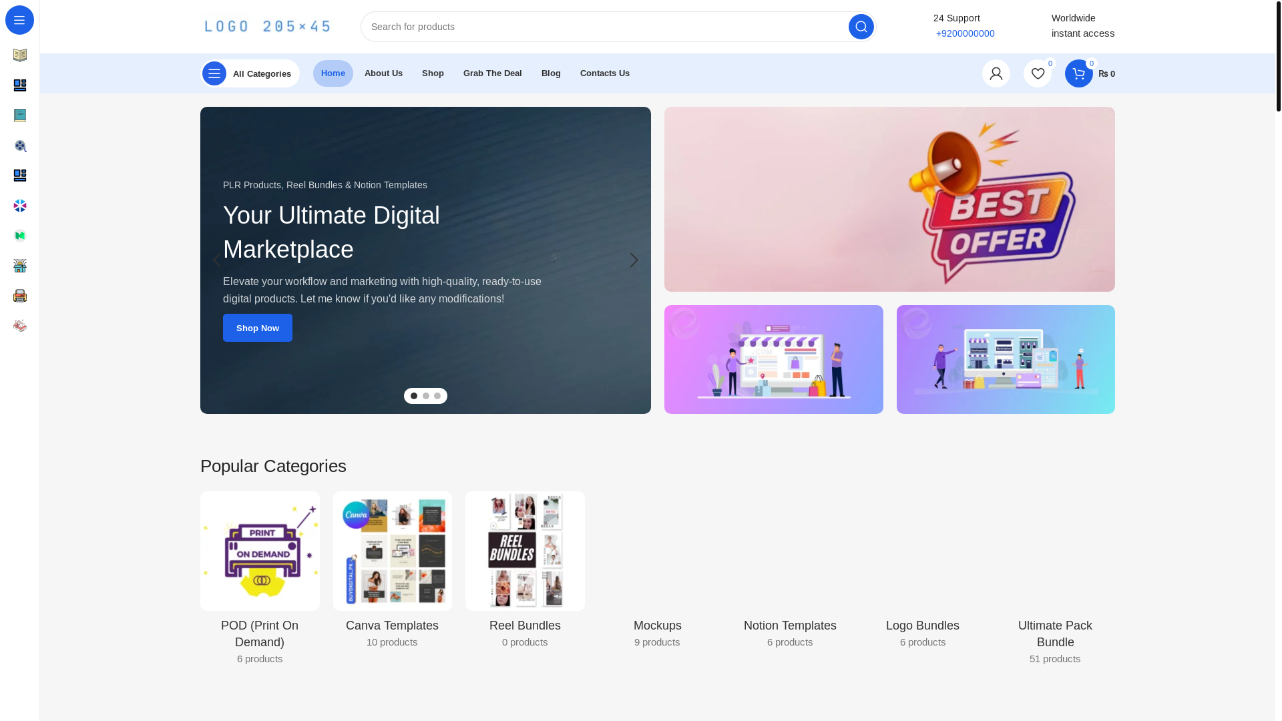
Task: Expand the All Categories menu
Action: tap(250, 73)
